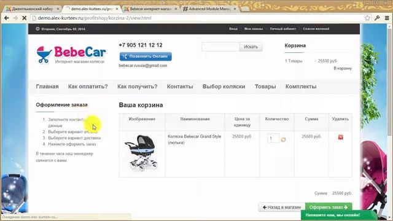Viewport: 393px width, 221px height.
Task: Close the demo.alex-kurteev.ru tab
Action: [x=117, y=9]
